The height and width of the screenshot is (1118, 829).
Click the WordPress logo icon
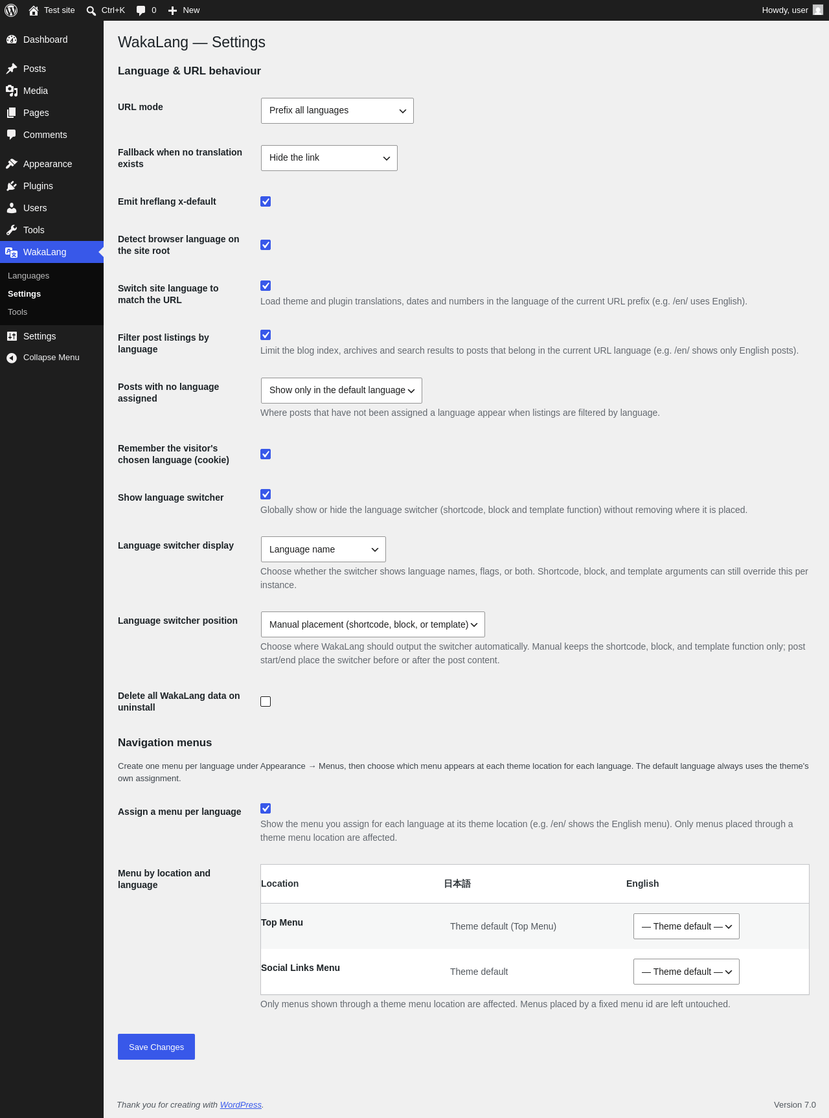(x=11, y=10)
